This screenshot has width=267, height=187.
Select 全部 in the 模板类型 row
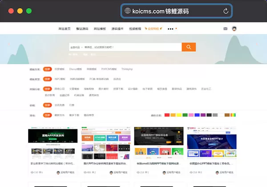point(47,79)
